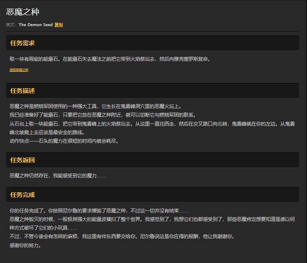Screen dimensions: 307x263
Task: Click the 任务返回 section header
Action: tap(22, 160)
